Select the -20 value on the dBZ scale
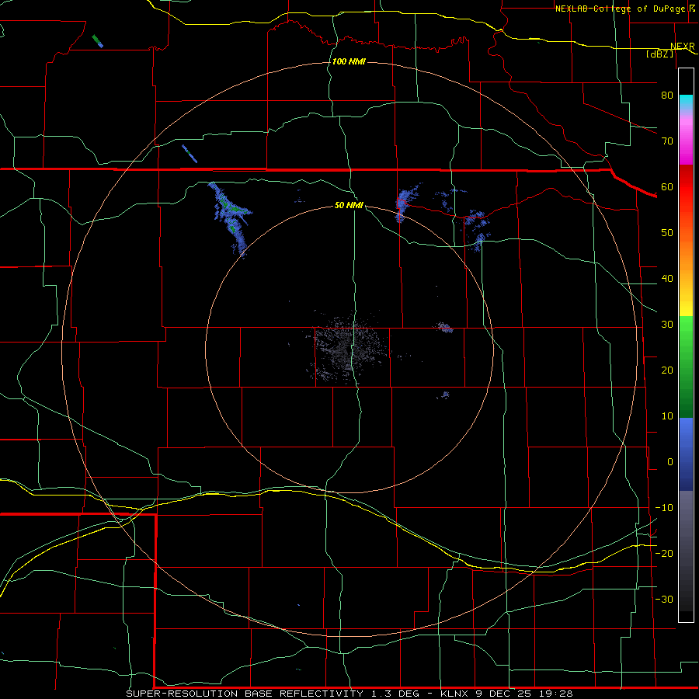 click(664, 553)
